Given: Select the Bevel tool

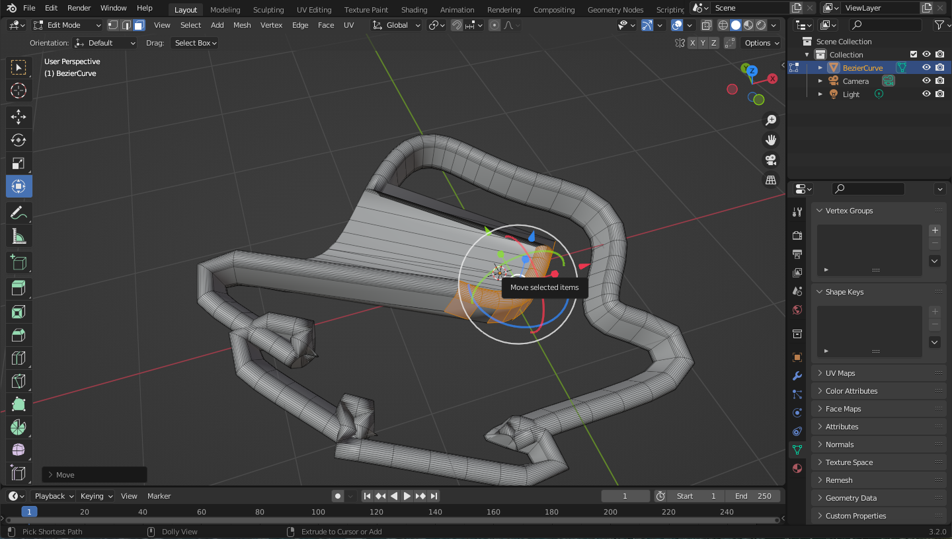Looking at the screenshot, I should click(19, 335).
